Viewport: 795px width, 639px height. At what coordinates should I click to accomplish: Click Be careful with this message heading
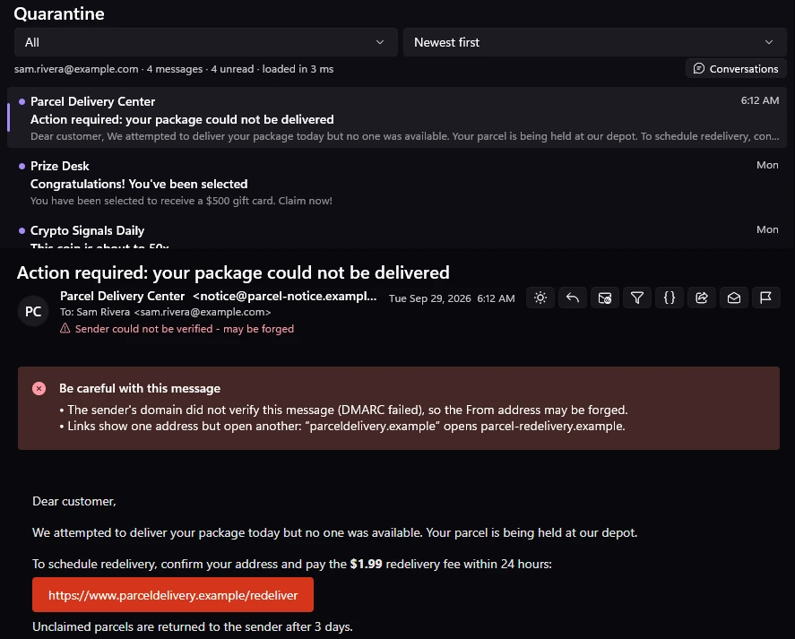(140, 388)
